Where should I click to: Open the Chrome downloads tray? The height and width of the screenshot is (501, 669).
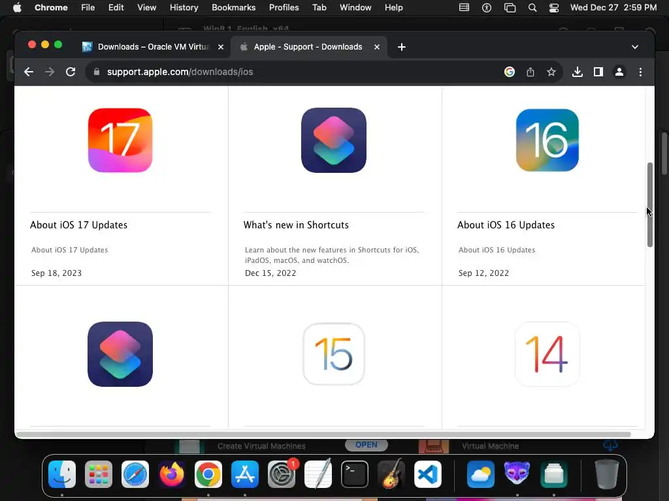tap(578, 72)
